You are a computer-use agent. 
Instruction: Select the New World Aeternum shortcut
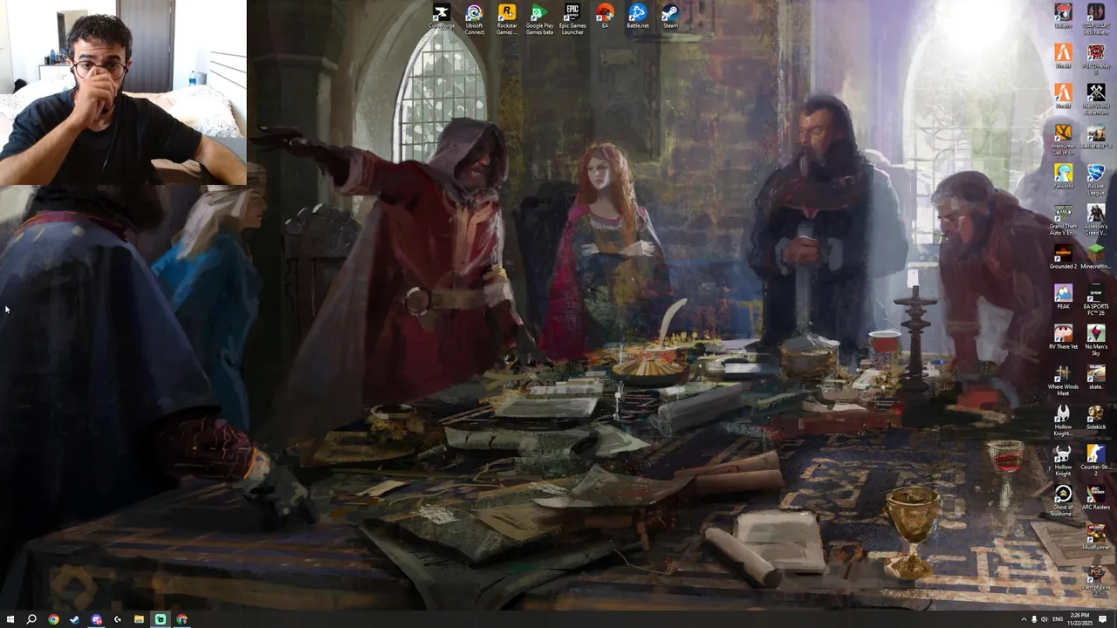pyautogui.click(x=1096, y=99)
